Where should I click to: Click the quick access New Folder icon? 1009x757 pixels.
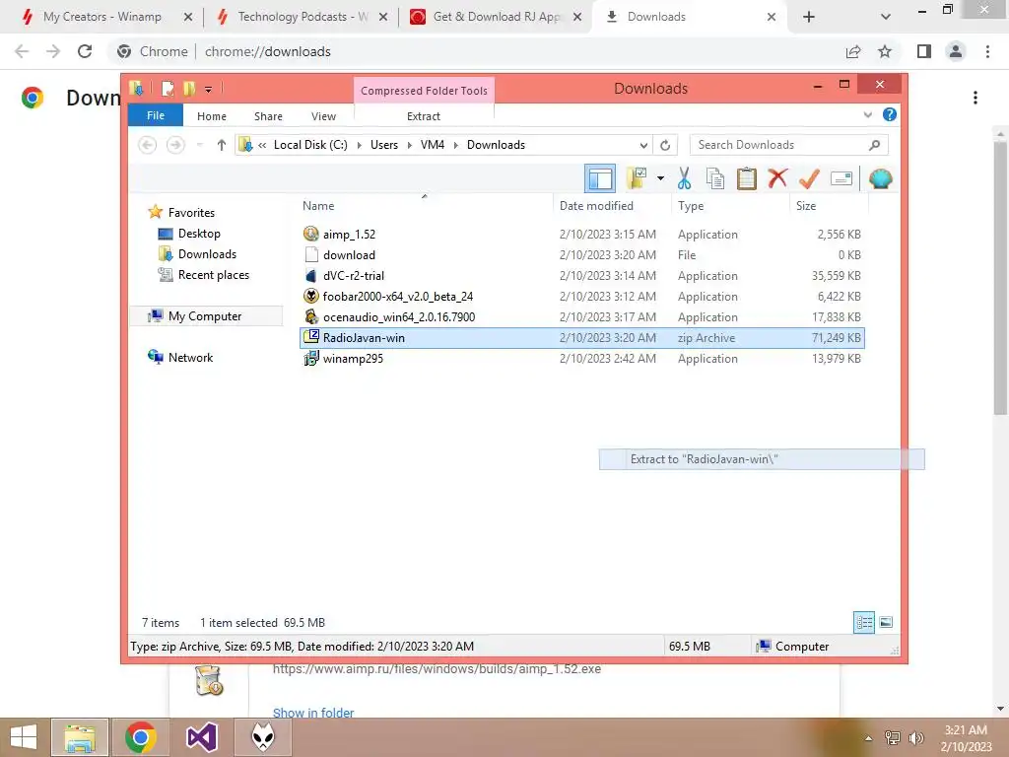pos(189,88)
